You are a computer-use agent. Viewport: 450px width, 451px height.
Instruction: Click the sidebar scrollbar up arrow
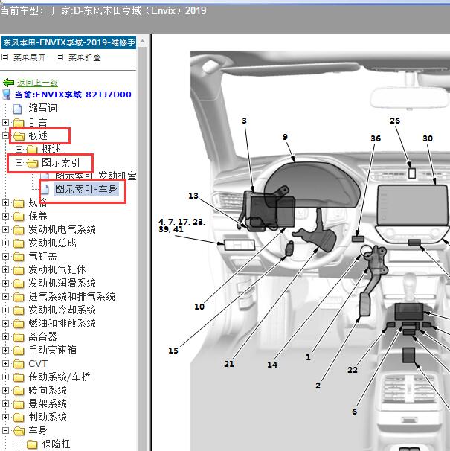coord(143,42)
